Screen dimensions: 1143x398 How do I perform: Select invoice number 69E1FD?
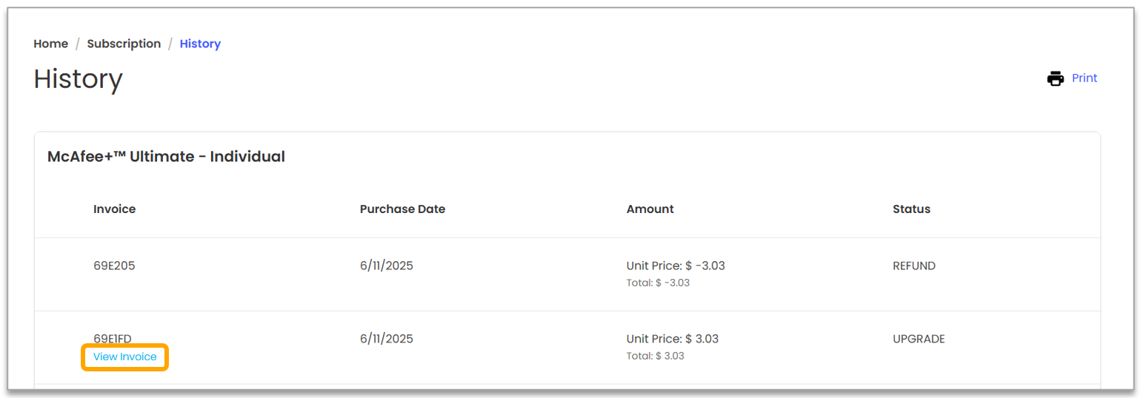tap(113, 339)
